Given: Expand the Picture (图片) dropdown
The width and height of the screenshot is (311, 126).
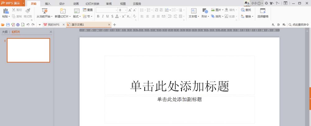Looking at the screenshot, I should click(223, 10).
